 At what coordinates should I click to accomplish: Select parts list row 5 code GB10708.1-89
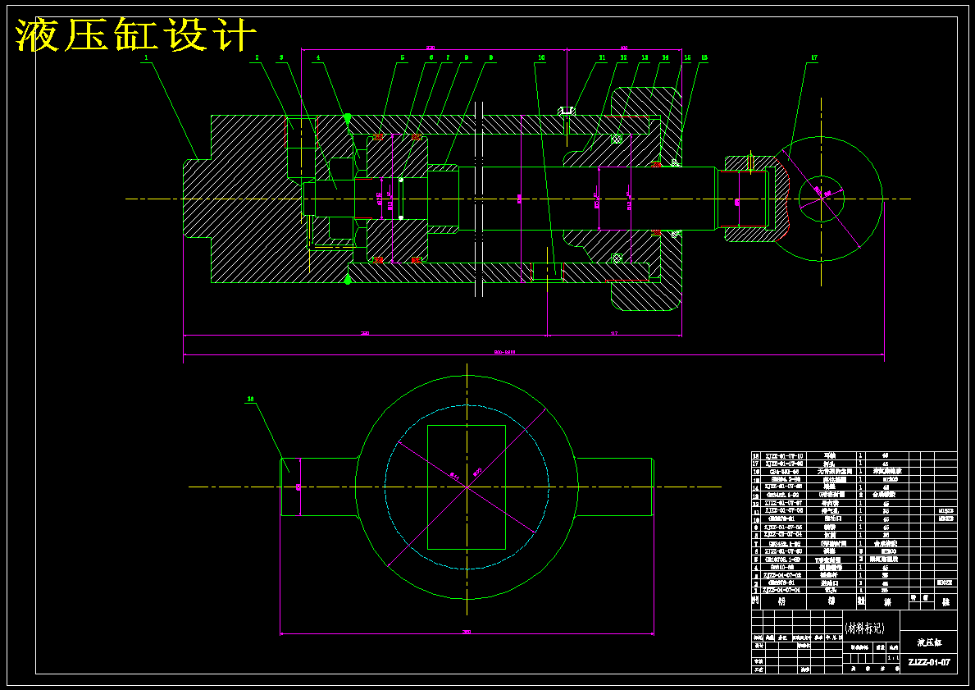pyautogui.click(x=782, y=560)
